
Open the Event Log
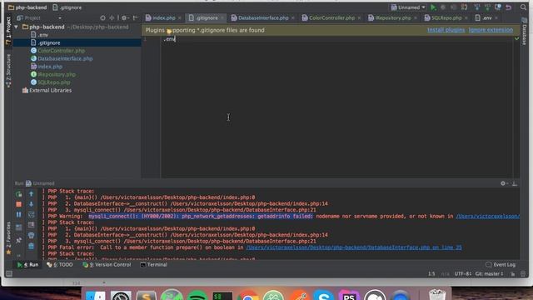click(x=501, y=265)
